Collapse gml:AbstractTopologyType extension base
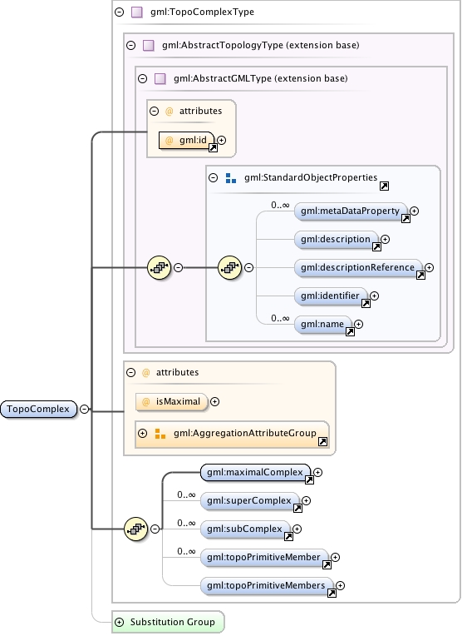The height and width of the screenshot is (636, 462). point(130,45)
